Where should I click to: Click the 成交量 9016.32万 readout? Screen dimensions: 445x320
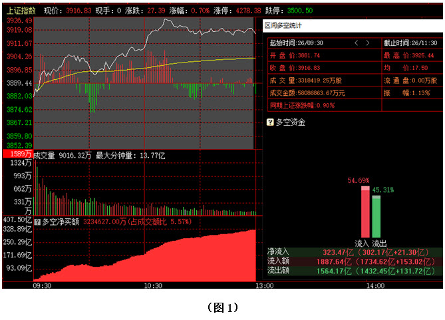click(x=63, y=156)
